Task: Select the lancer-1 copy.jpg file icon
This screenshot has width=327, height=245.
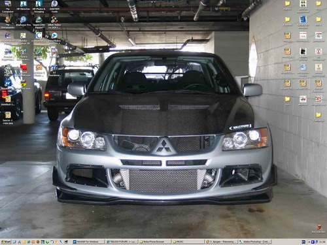Action: pyautogui.click(x=8, y=118)
